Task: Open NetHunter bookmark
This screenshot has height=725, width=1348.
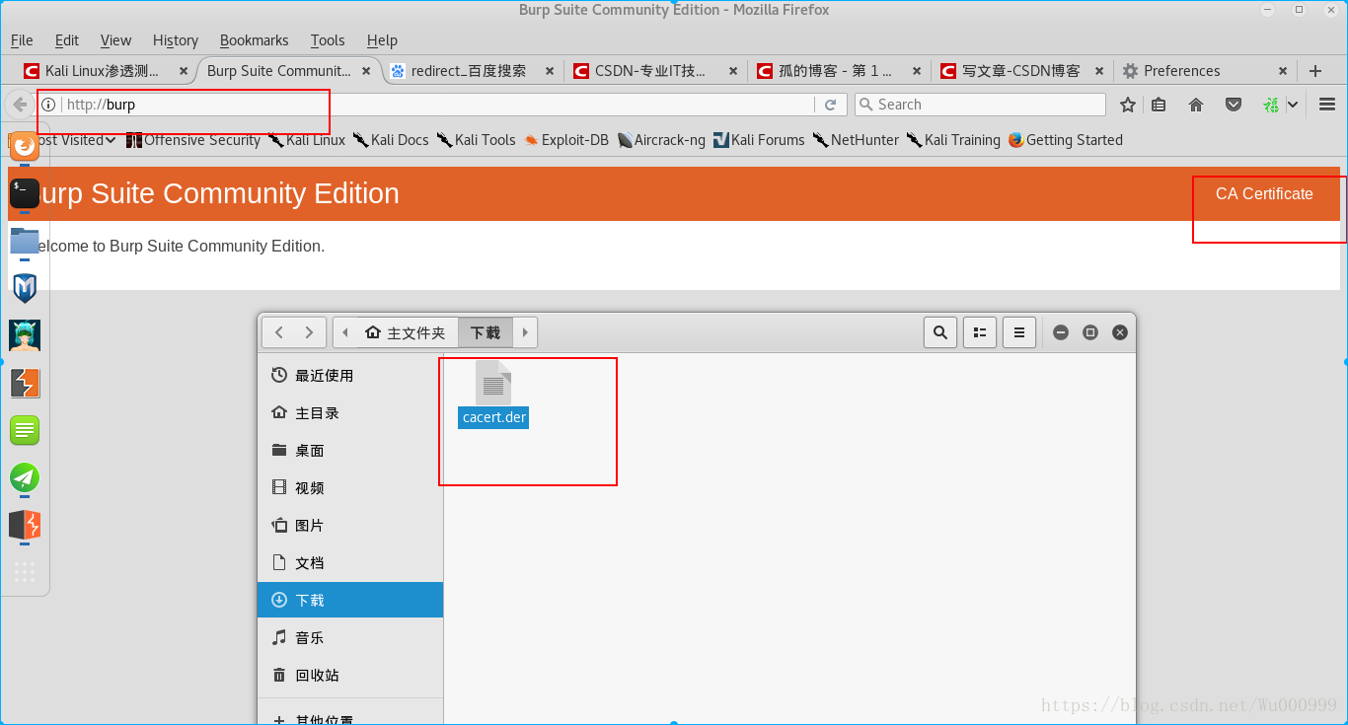Action: point(856,140)
